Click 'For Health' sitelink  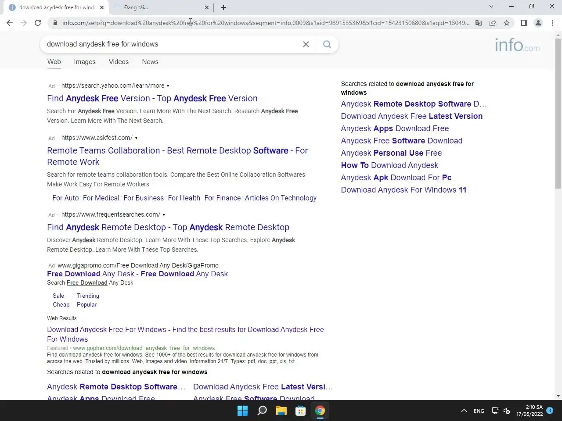184,198
